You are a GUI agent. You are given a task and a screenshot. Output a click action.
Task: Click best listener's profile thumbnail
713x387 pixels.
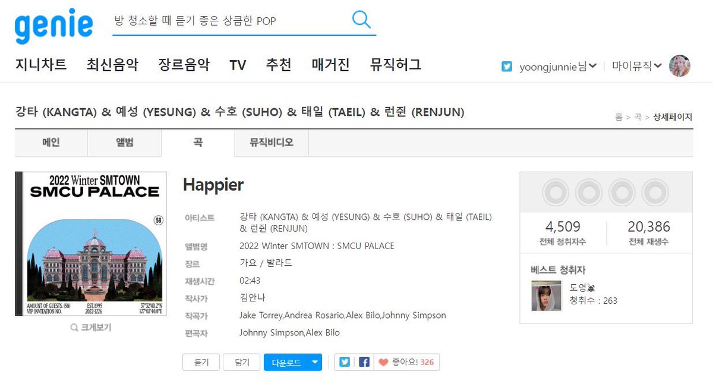547,295
